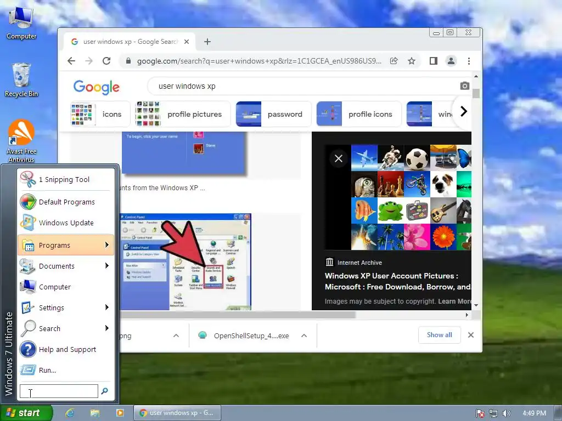
Task: Click the share page icon
Action: (x=394, y=61)
